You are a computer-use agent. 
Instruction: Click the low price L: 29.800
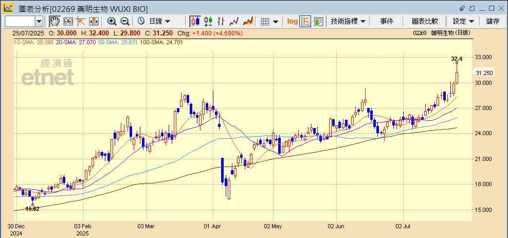coord(128,33)
